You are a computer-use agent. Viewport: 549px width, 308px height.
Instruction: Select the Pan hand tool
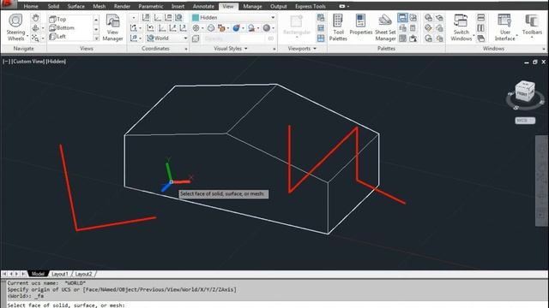pyautogui.click(x=35, y=18)
